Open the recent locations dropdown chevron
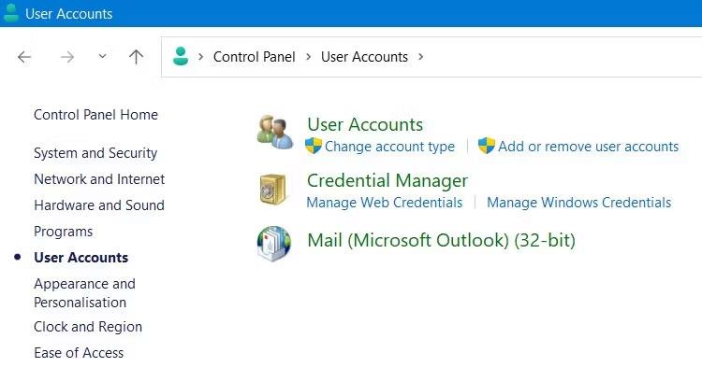This screenshot has height=381, width=702. (x=103, y=56)
